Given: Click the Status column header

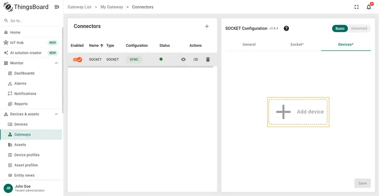Looking at the screenshot, I should (x=164, y=45).
